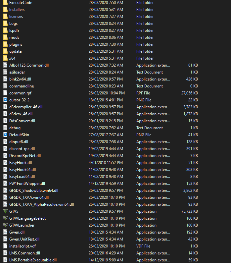Click the date 27/08/2017 7:37 AM
Viewport: 231px width, 272px height.
pos(106,135)
